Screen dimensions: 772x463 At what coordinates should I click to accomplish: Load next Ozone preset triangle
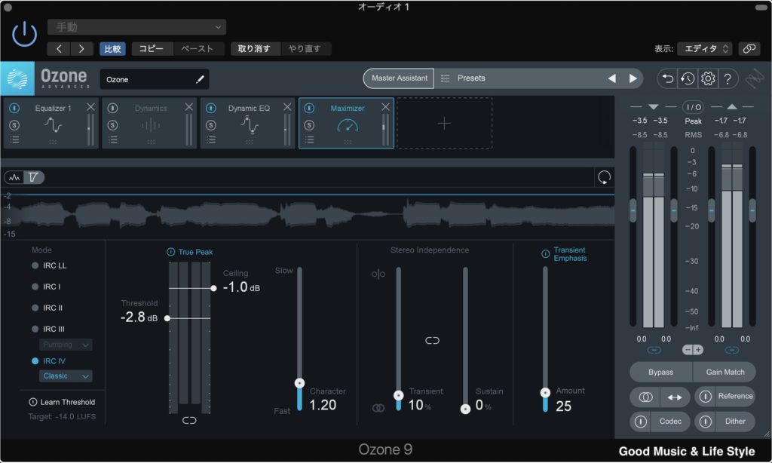[633, 78]
